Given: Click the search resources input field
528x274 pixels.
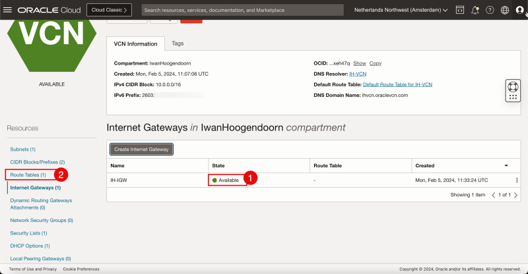Looking at the screenshot, I should [242, 10].
